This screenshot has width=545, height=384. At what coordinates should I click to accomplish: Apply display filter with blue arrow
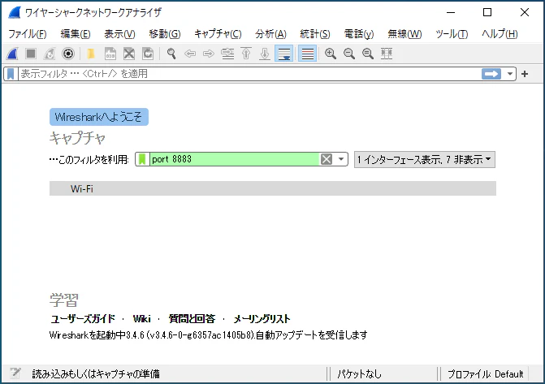tap(491, 74)
